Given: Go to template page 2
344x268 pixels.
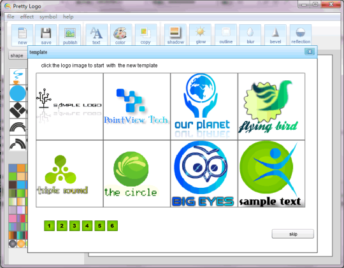Looking at the screenshot, I should pos(62,226).
